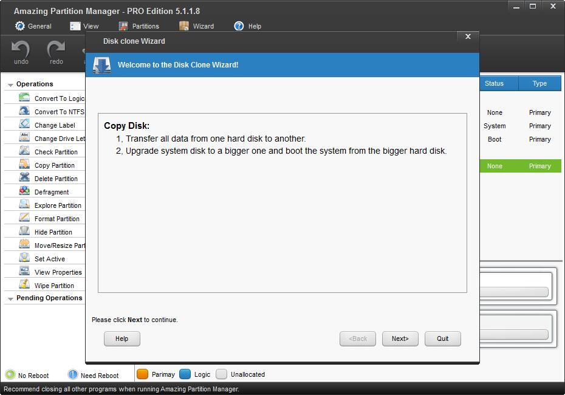The height and width of the screenshot is (395, 565).
Task: Click the wizard Help button
Action: point(122,338)
